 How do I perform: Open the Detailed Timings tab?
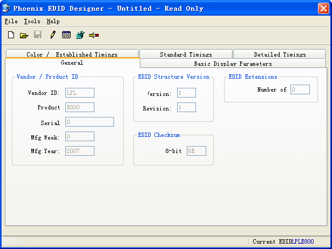point(280,54)
